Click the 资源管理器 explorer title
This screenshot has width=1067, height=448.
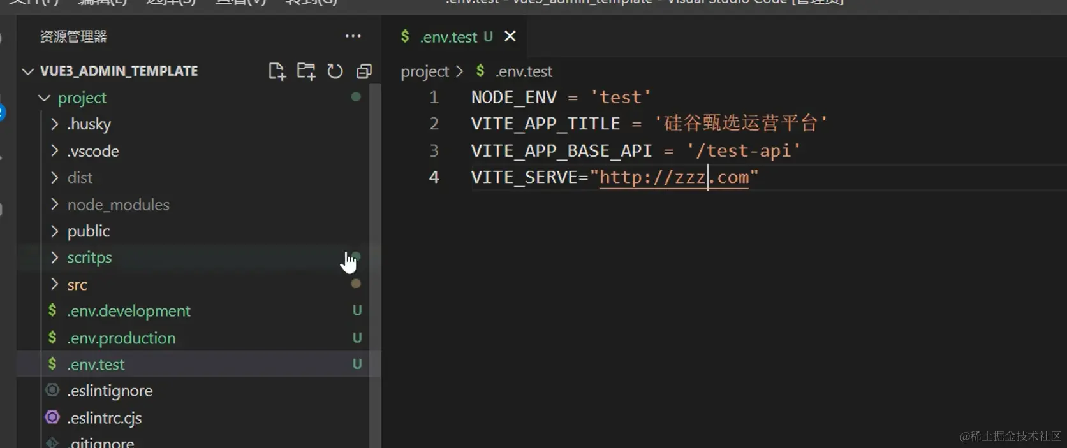(x=73, y=36)
